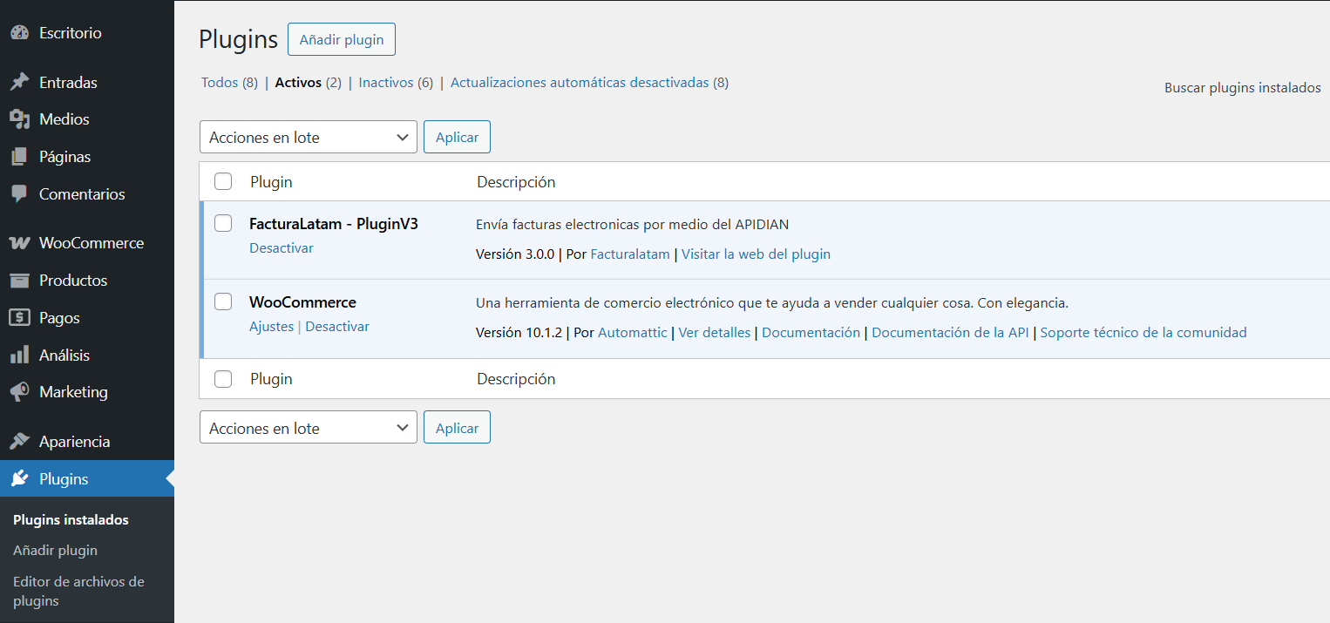Click the Versión 10.1.2 text

[x=519, y=333]
